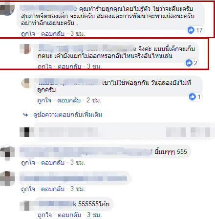Expand ดูข้อความตอบกลับเพิ่มเติม to view more replies

pyautogui.click(x=67, y=115)
